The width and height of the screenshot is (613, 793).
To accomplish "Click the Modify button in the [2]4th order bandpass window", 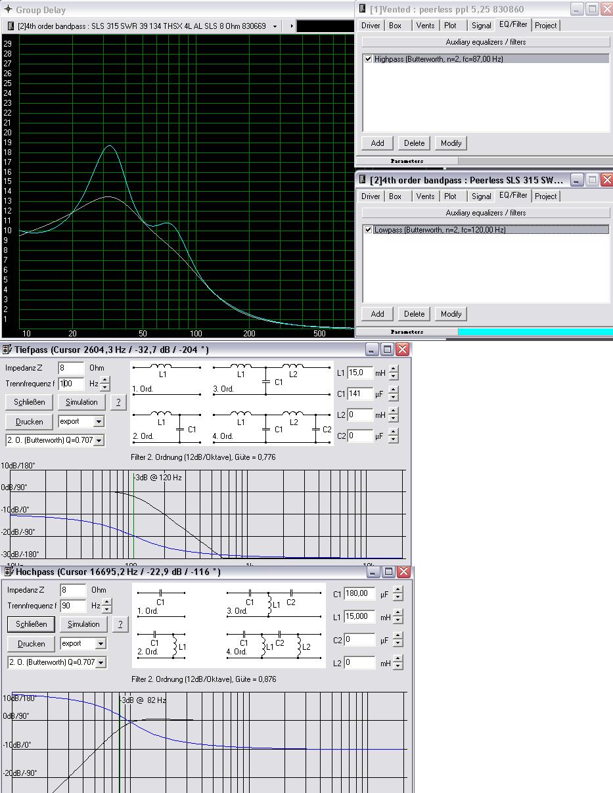I will pos(451,314).
